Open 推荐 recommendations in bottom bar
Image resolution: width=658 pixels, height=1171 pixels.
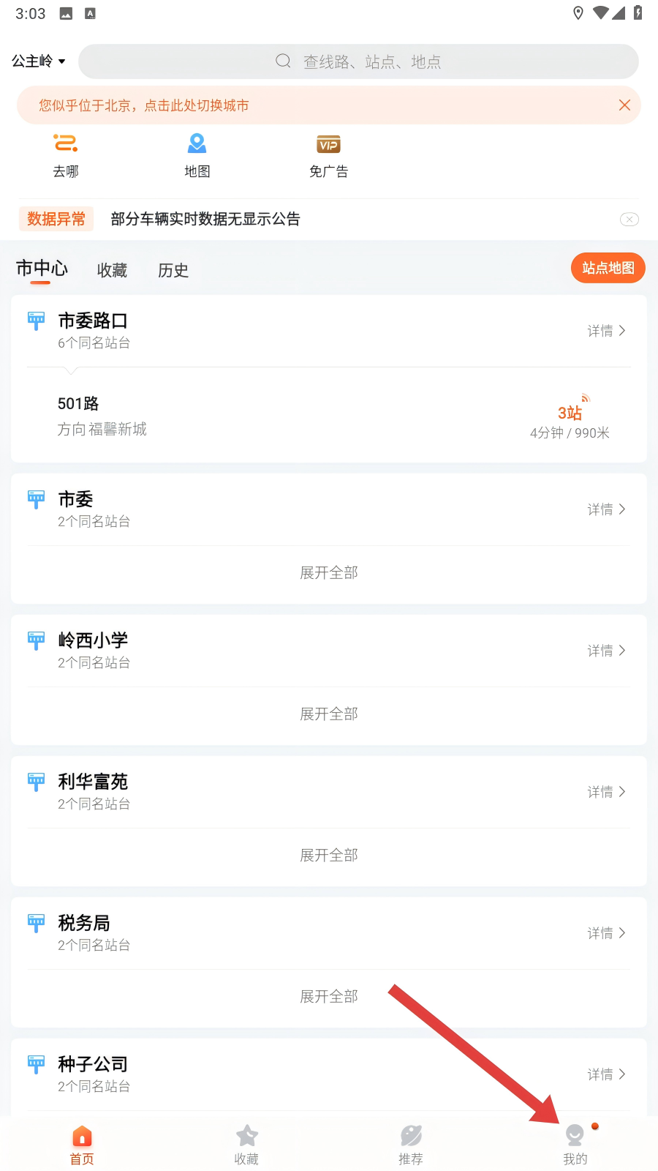pyautogui.click(x=411, y=1145)
